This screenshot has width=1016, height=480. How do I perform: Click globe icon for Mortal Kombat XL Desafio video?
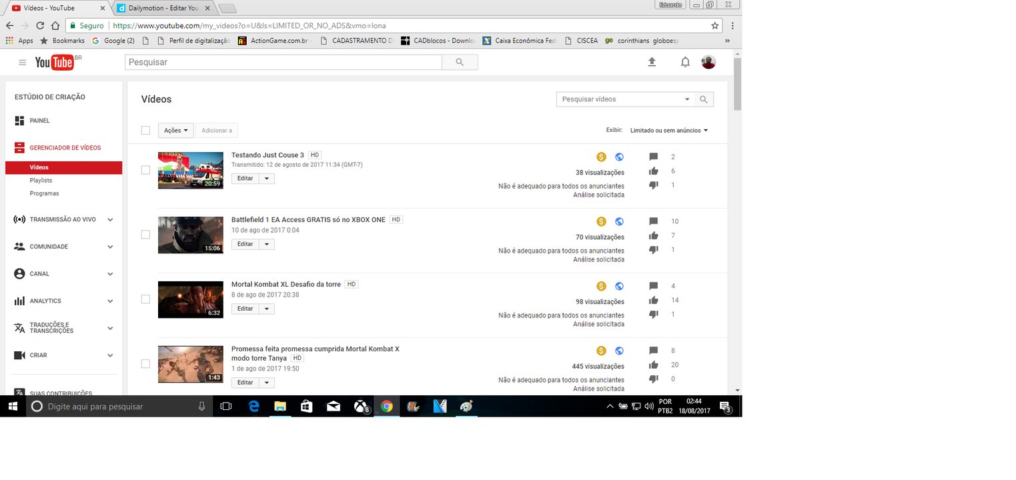pos(619,286)
